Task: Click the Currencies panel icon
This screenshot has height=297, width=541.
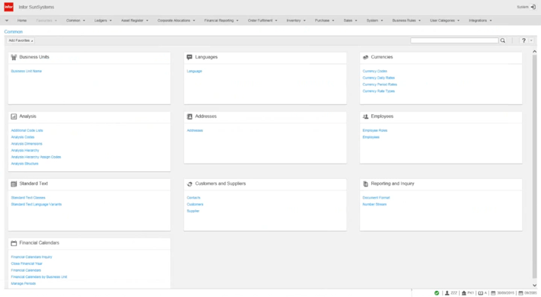Action: (x=365, y=57)
